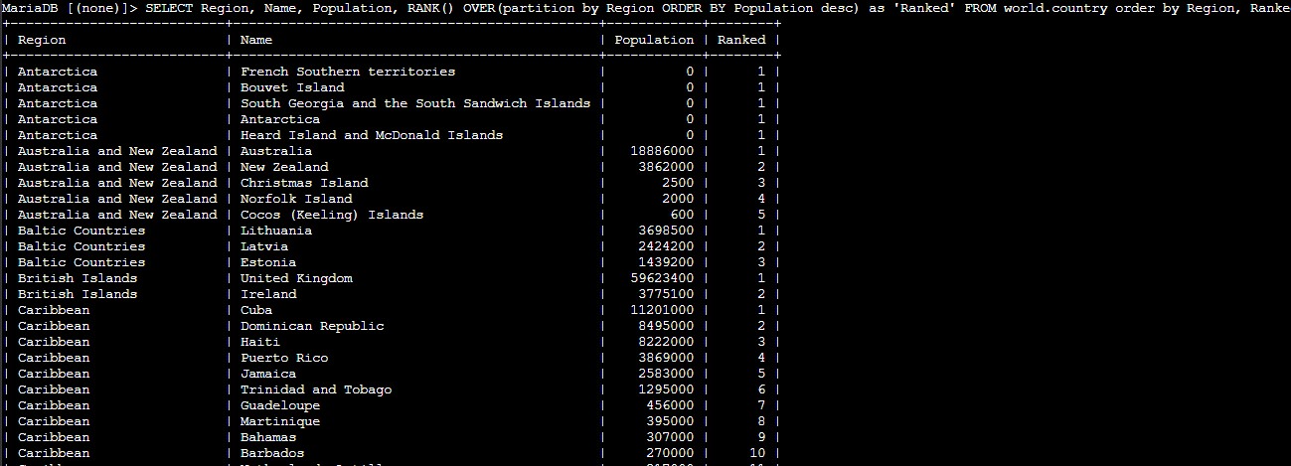Click the 'Bouvet Island' row name
This screenshot has width=1291, height=466.
pyautogui.click(x=292, y=87)
